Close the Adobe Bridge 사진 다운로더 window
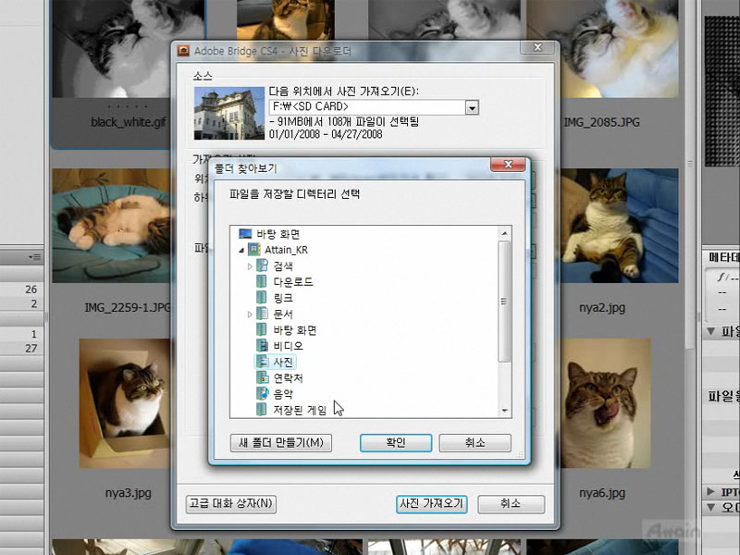Screen dimensions: 740x555 (x=537, y=47)
